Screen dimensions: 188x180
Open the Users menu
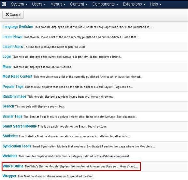coord(38,4)
